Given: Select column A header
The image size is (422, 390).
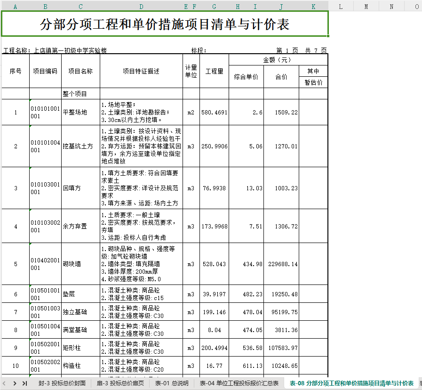Looking at the screenshot, I should tap(16, 7).
